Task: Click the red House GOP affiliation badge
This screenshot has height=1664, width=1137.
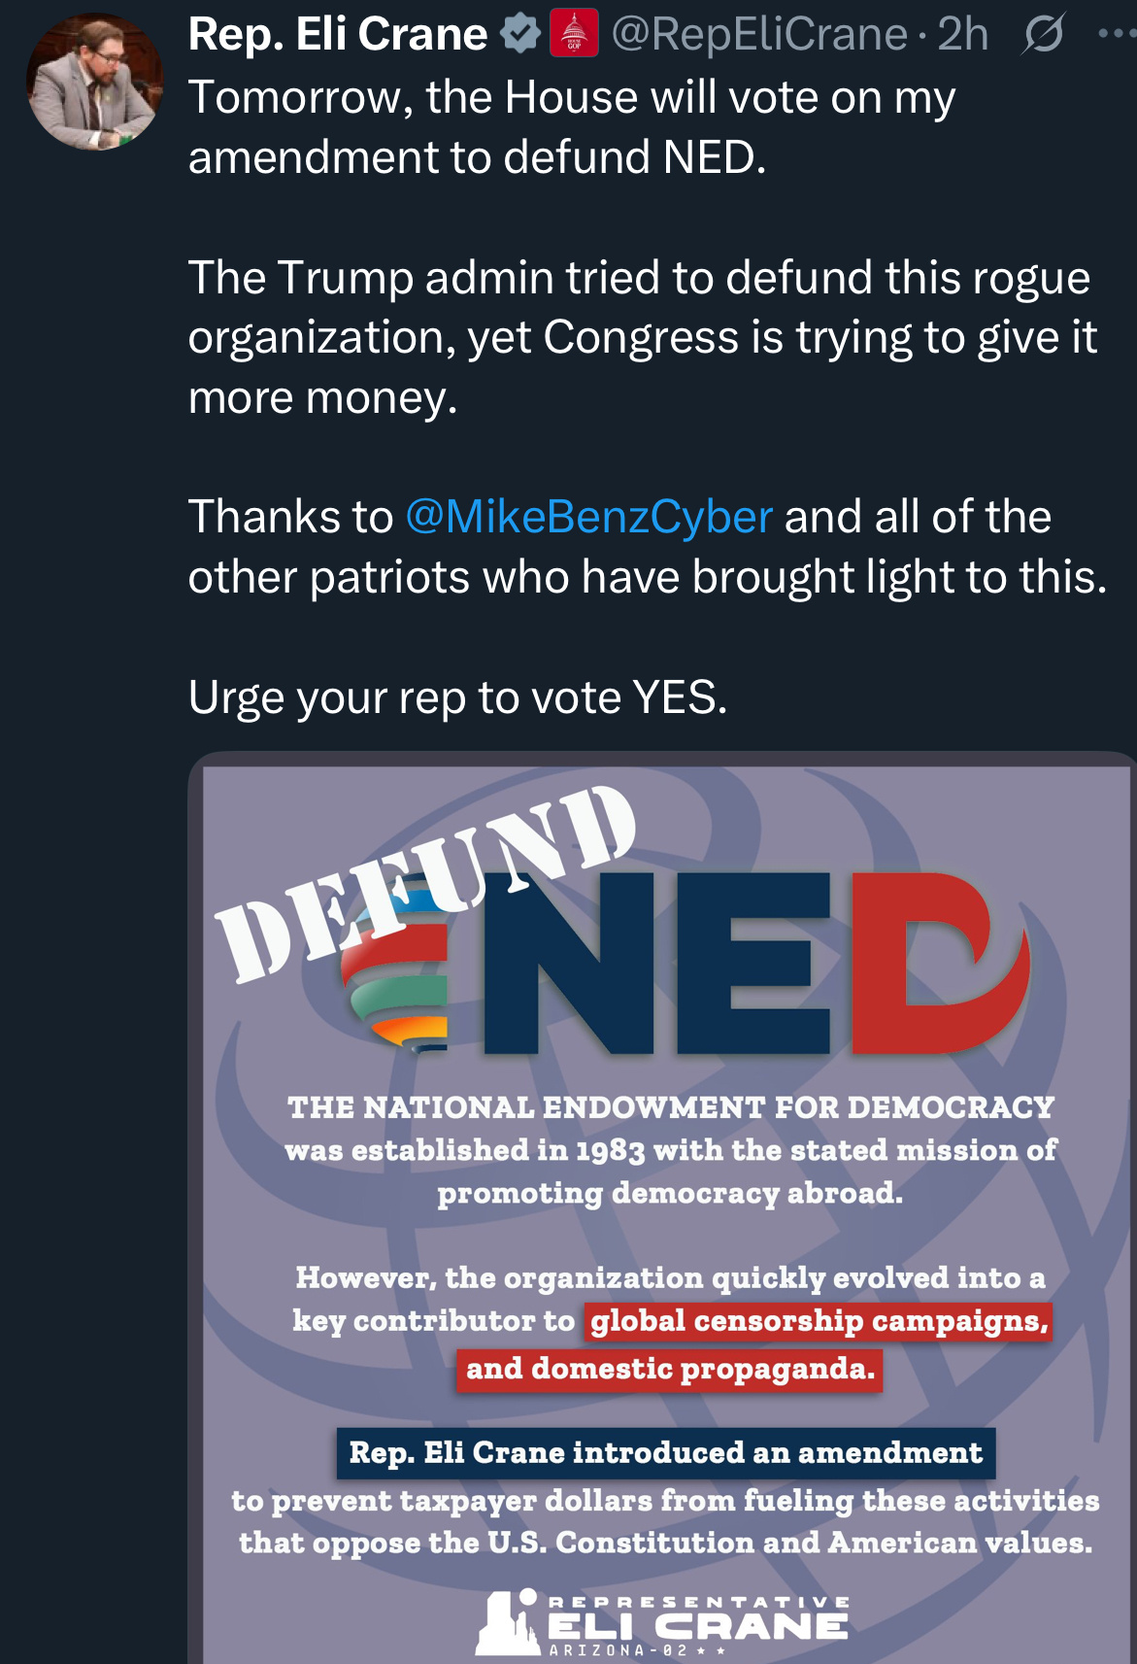Action: (x=574, y=34)
